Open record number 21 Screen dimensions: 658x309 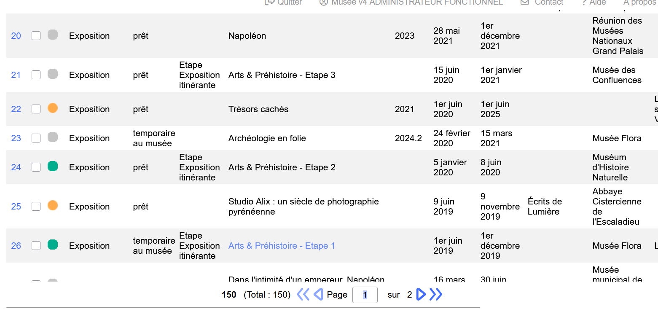16,75
